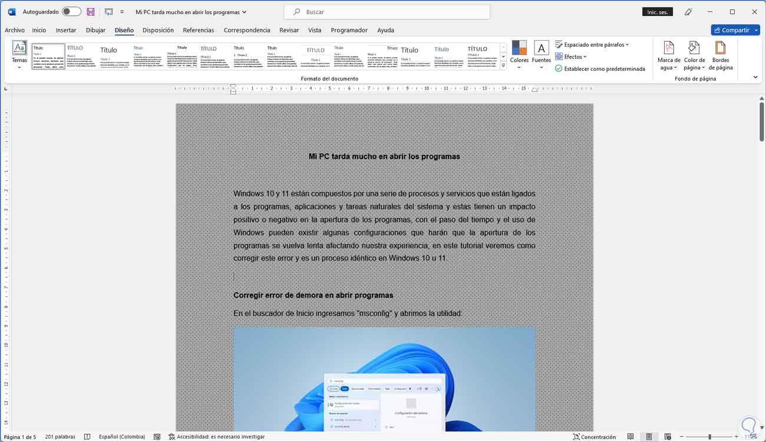
Task: Click the pen and sparkle icon in title bar
Action: coord(688,12)
